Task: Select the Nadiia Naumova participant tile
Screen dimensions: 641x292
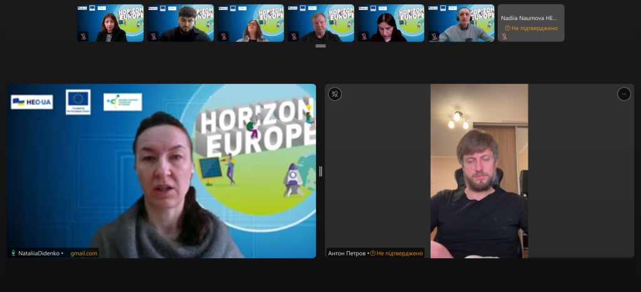Action: point(531,23)
